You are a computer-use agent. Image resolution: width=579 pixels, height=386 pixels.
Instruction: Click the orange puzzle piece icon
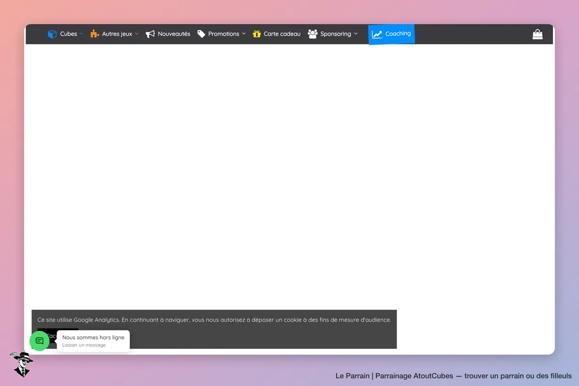pyautogui.click(x=95, y=34)
